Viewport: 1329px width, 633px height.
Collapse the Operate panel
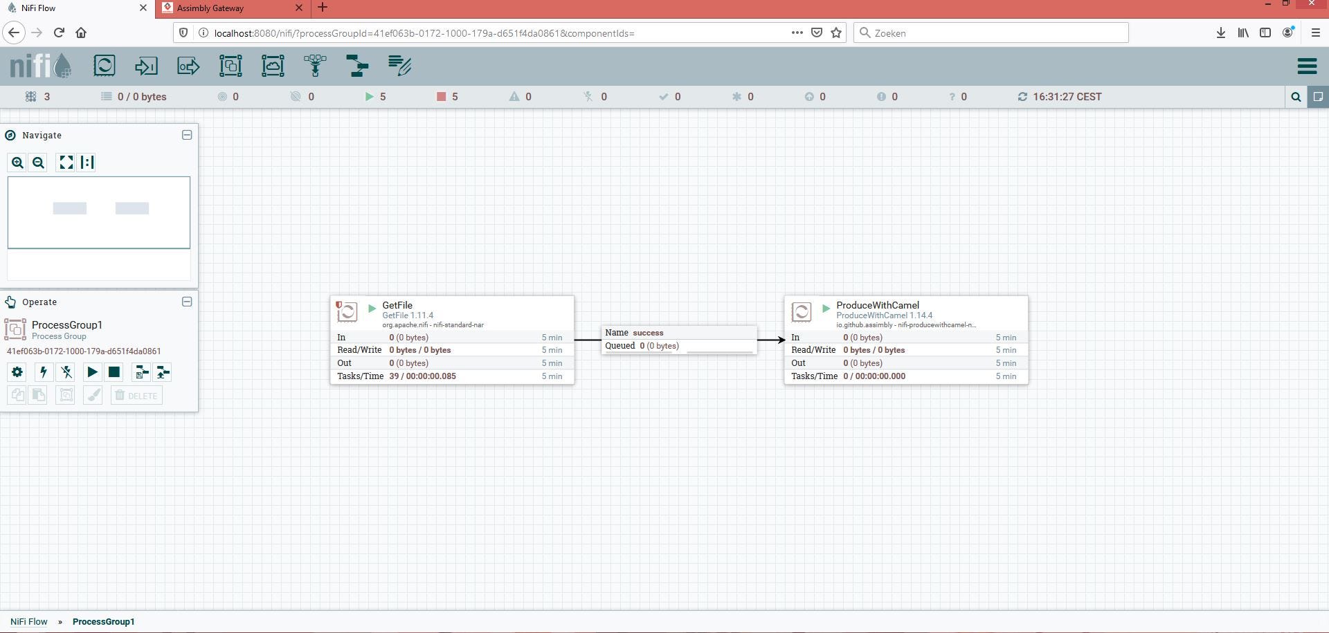click(187, 302)
